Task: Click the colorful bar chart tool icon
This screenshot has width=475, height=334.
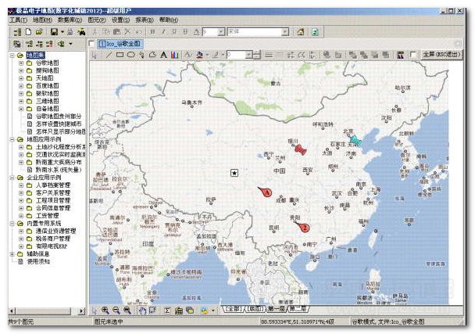Action: click(x=174, y=55)
